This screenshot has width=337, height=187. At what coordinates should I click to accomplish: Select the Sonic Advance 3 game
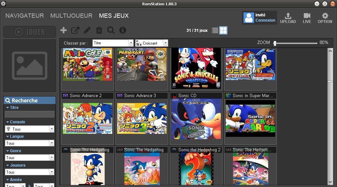pyautogui.click(x=142, y=118)
